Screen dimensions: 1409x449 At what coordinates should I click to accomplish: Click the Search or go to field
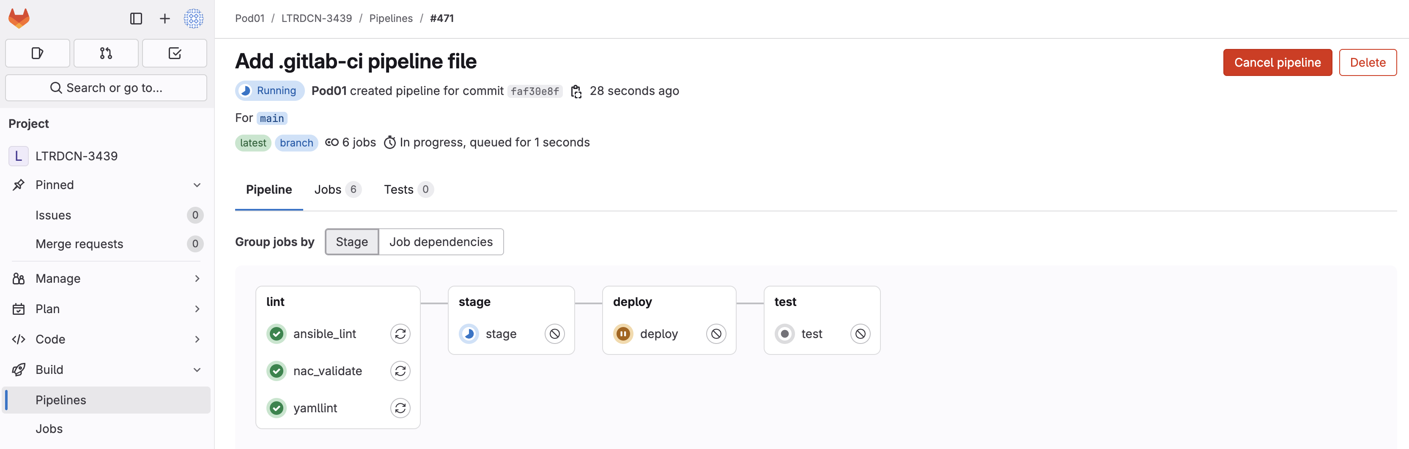(106, 88)
